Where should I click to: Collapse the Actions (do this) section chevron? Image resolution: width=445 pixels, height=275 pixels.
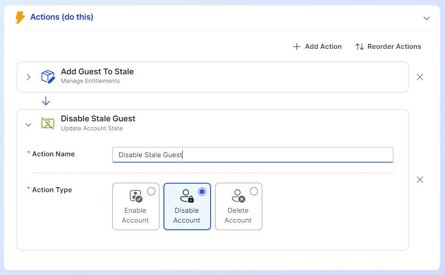426,18
